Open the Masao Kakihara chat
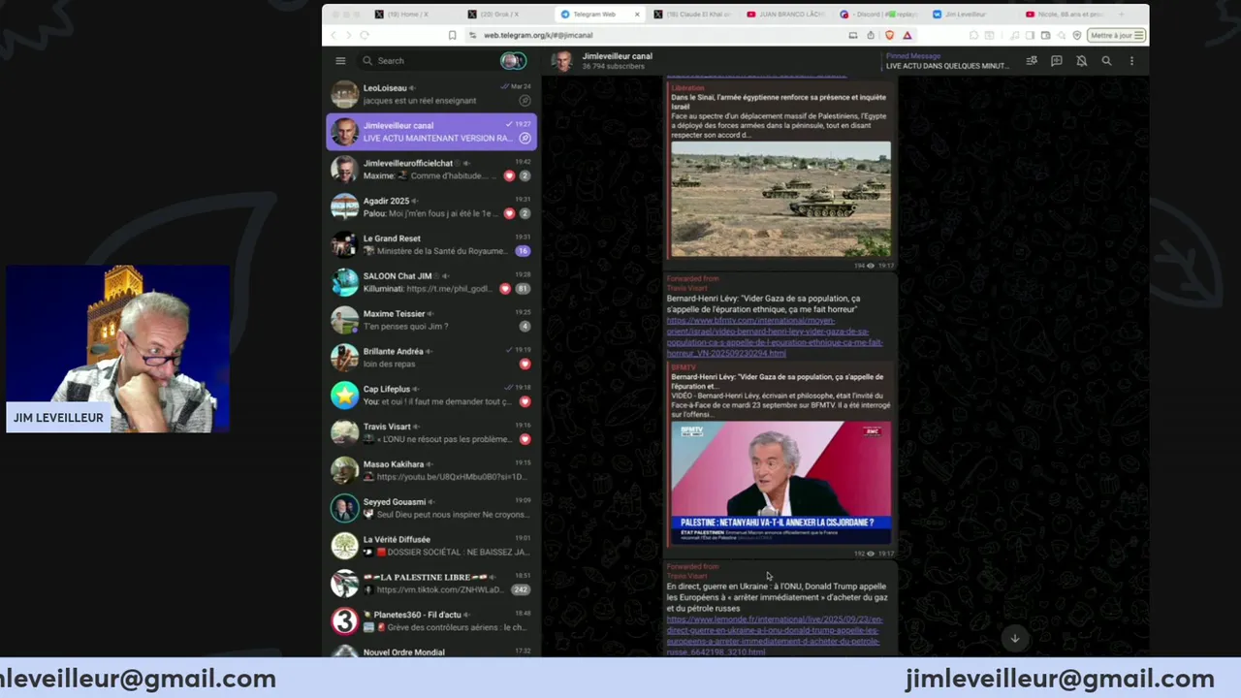The image size is (1241, 698). [x=431, y=470]
